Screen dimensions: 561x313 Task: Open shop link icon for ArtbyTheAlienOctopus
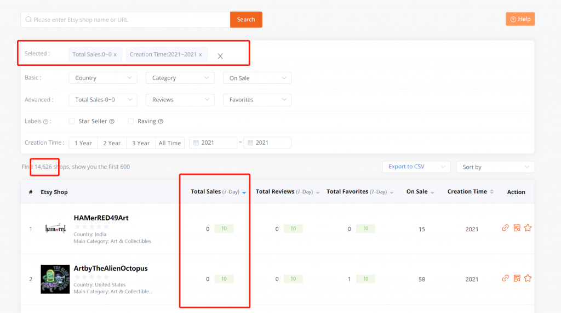505,278
